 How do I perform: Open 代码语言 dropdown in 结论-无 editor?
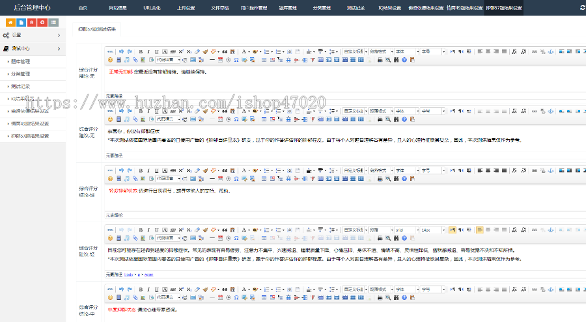pyautogui.click(x=168, y=60)
